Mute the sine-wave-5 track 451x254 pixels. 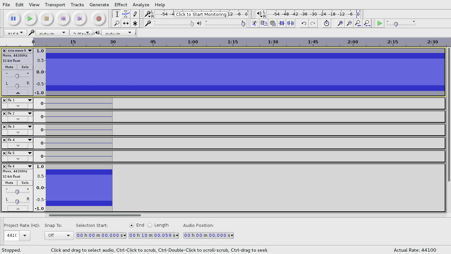pyautogui.click(x=9, y=67)
